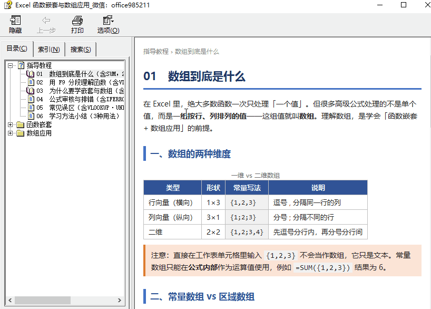Click the 说明 column header
This screenshot has width=431, height=309.
pos(318,188)
